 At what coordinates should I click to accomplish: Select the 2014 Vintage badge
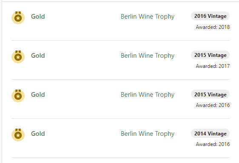pos(211,133)
